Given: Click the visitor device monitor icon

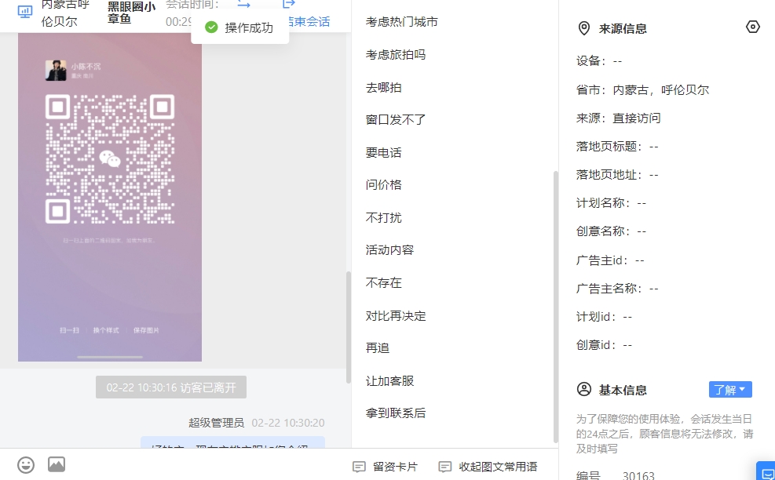Looking at the screenshot, I should click(24, 11).
